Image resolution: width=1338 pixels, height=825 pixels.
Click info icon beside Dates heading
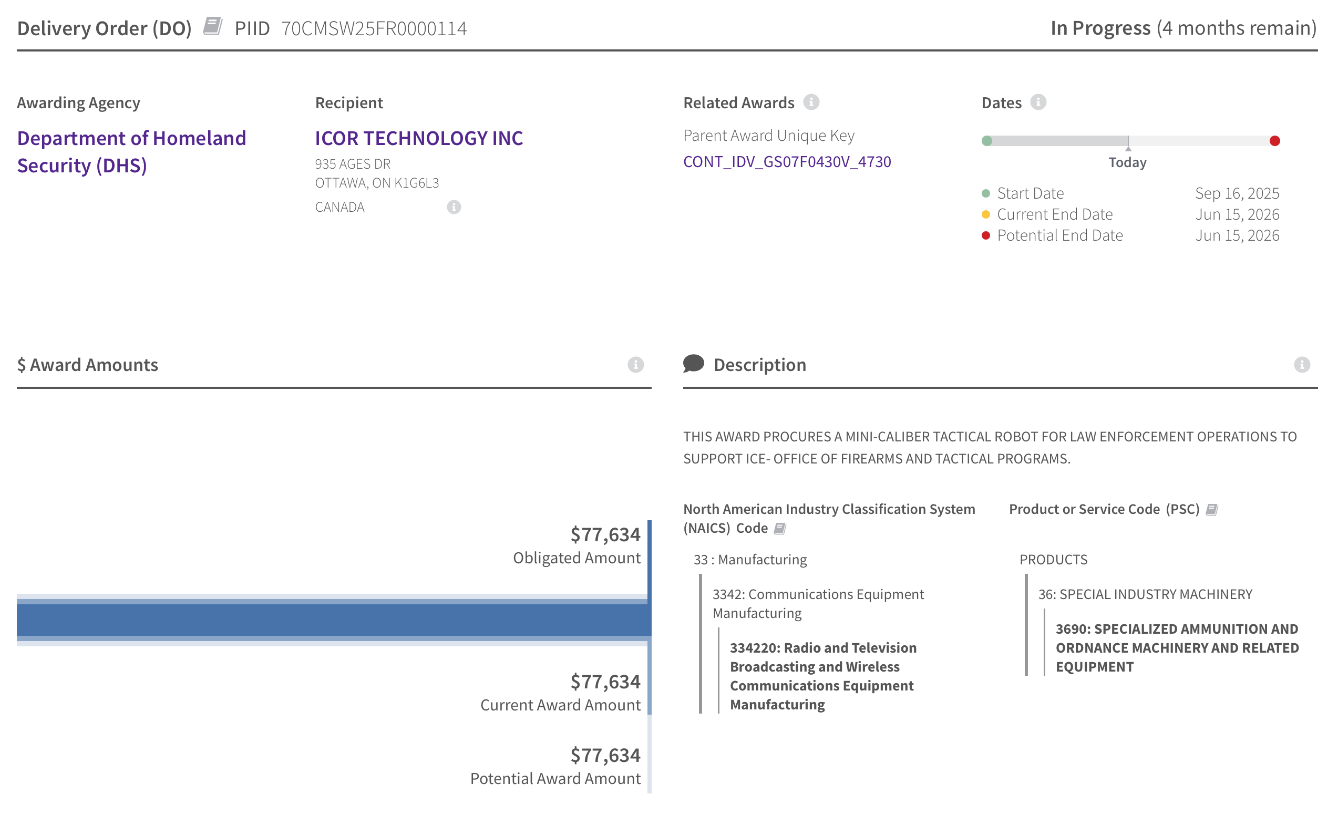[x=1038, y=102]
